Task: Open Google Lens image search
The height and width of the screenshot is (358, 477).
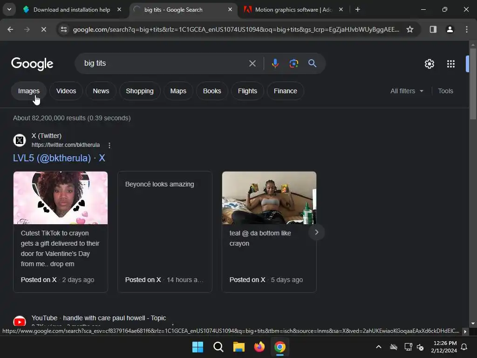Action: coord(293,63)
